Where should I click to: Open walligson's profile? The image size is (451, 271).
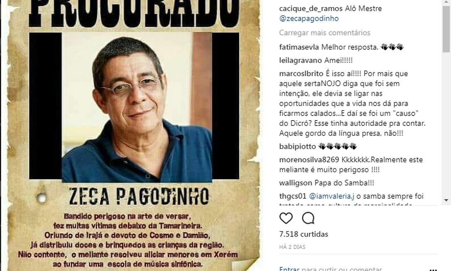click(295, 183)
